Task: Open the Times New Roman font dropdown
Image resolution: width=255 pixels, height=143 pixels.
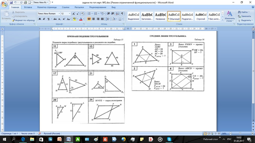Action: [x=59, y=14]
